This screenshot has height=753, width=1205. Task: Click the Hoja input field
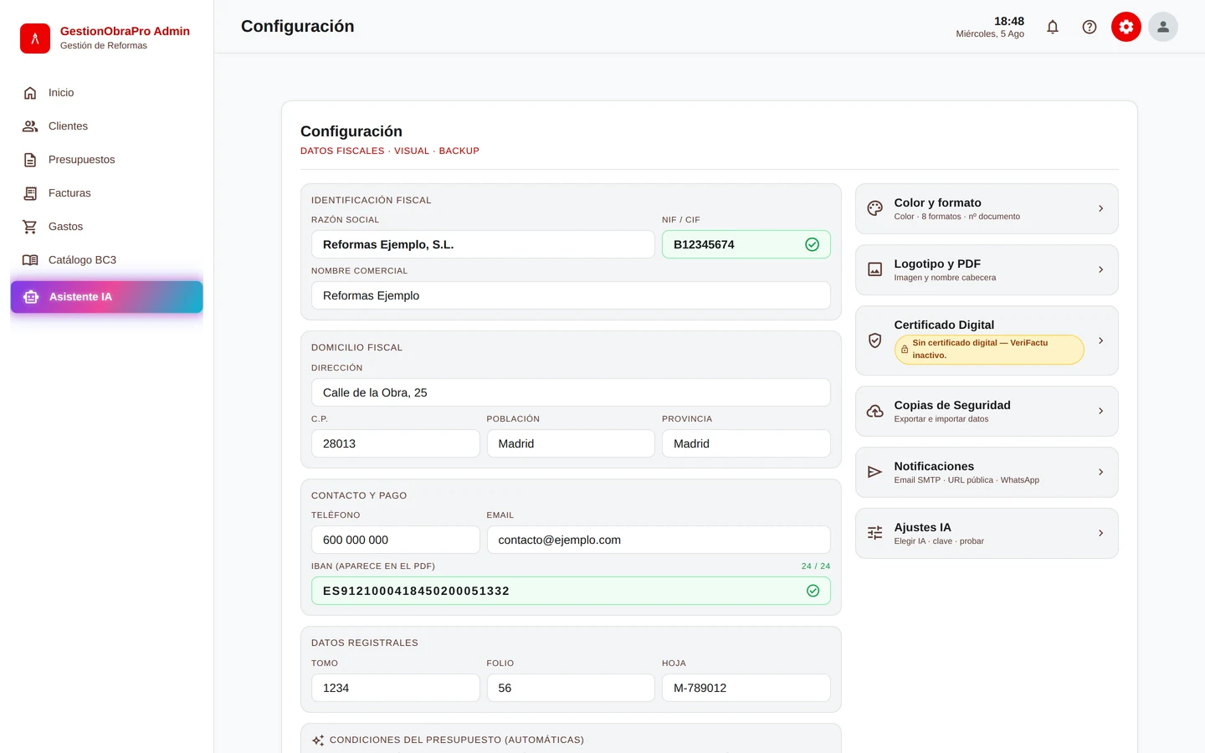pos(746,688)
